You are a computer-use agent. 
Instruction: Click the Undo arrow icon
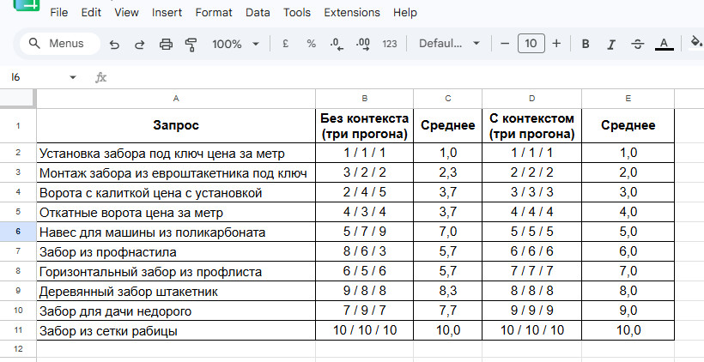coord(114,44)
